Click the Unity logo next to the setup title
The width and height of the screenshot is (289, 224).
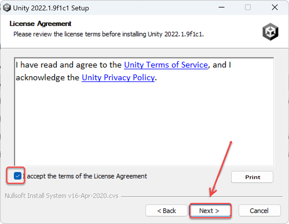coord(7,7)
